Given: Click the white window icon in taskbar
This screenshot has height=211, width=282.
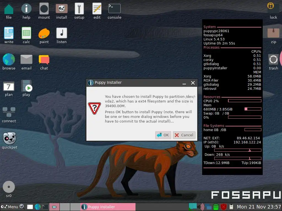Looking at the screenshot, I should 30,207.
